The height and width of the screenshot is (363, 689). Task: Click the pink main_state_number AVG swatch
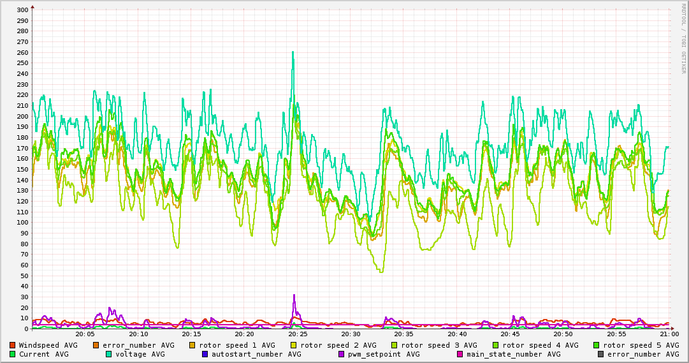pos(460,354)
